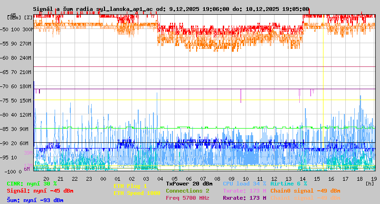Screen dimensions: 380x204
Task: Select the ETH Plug 1 legend entry
Action: 130,186
